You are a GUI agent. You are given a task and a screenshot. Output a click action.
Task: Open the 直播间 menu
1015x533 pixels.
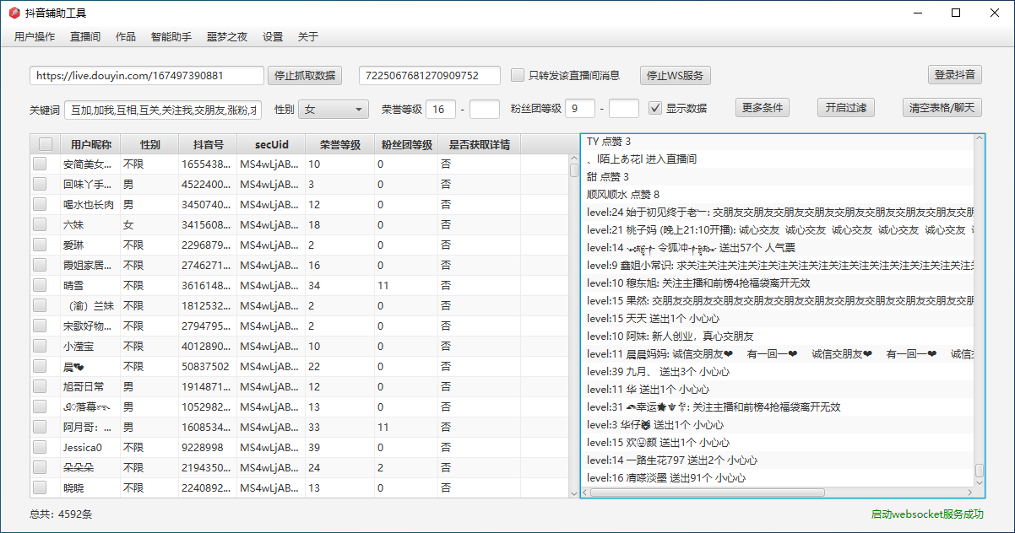[x=85, y=37]
